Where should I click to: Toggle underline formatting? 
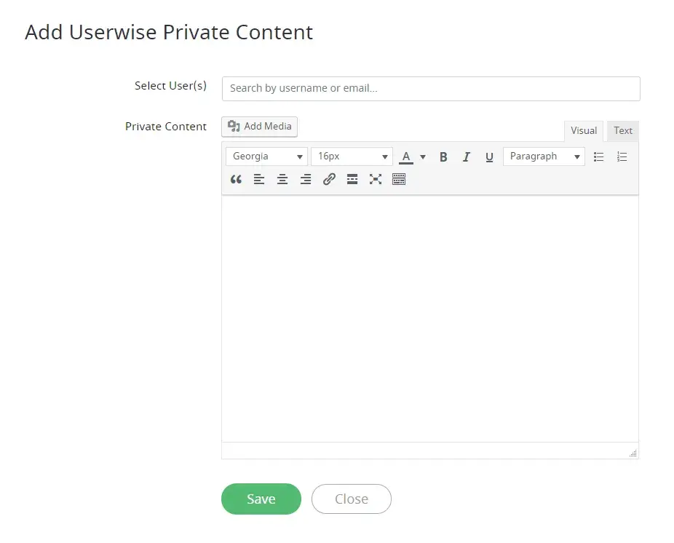click(x=489, y=156)
